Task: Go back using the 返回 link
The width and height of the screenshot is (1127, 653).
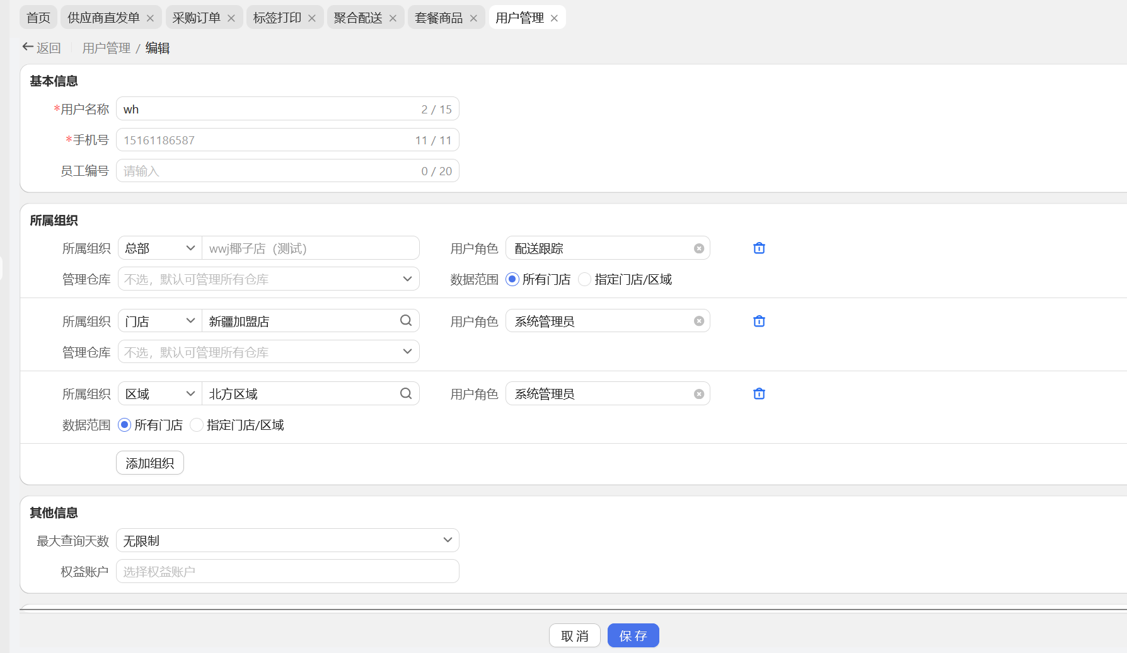Action: (x=42, y=48)
